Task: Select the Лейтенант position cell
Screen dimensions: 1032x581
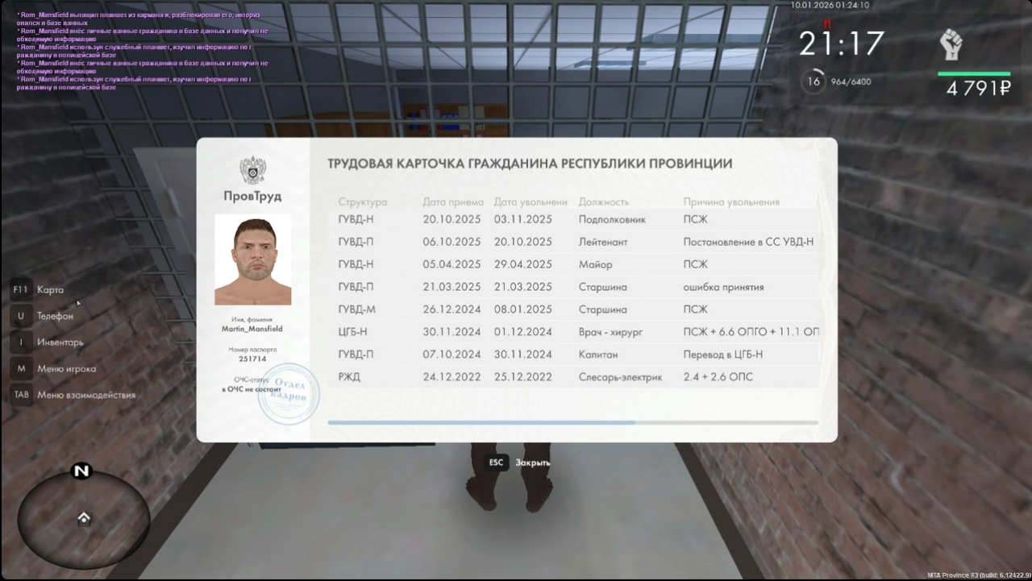Action: 603,242
